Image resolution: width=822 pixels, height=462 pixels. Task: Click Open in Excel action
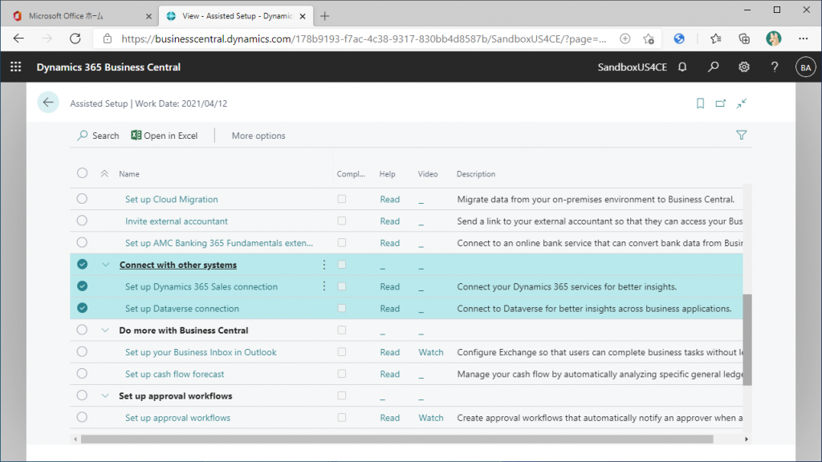[164, 136]
